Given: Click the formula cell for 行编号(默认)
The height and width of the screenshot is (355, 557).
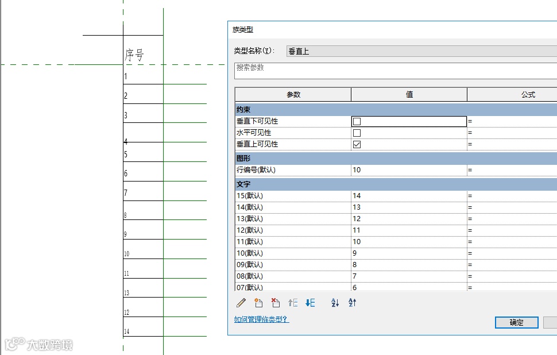Looking at the screenshot, I should tap(512, 170).
